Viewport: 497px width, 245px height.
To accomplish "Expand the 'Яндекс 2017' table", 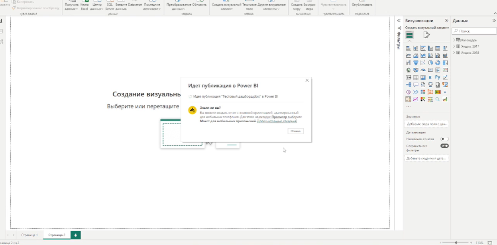I will click(x=454, y=46).
